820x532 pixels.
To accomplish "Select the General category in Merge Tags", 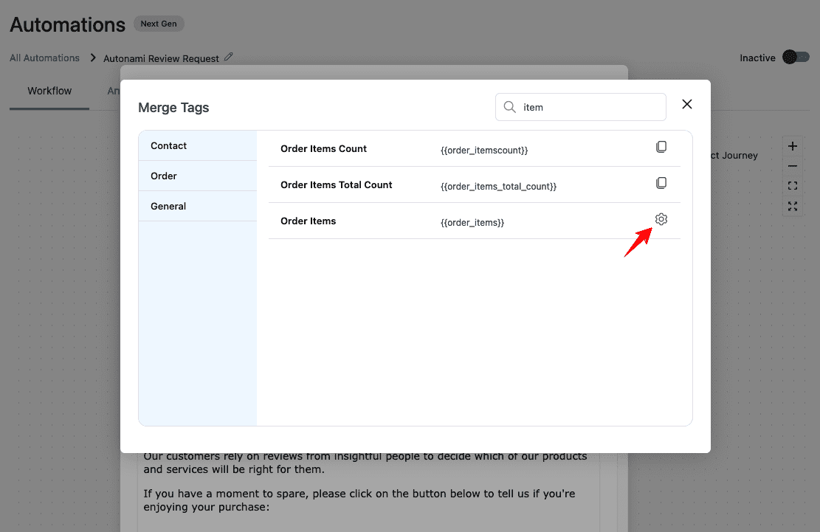I will pyautogui.click(x=168, y=206).
